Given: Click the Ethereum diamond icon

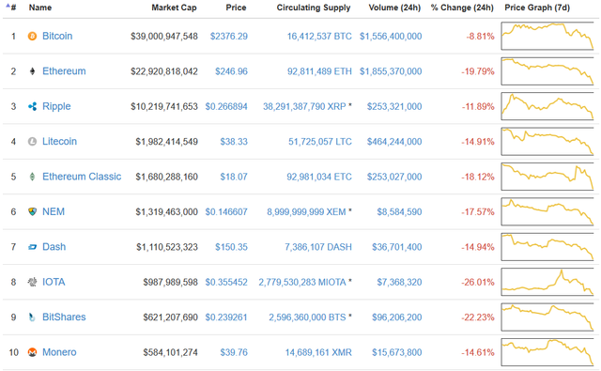Looking at the screenshot, I should (x=32, y=71).
